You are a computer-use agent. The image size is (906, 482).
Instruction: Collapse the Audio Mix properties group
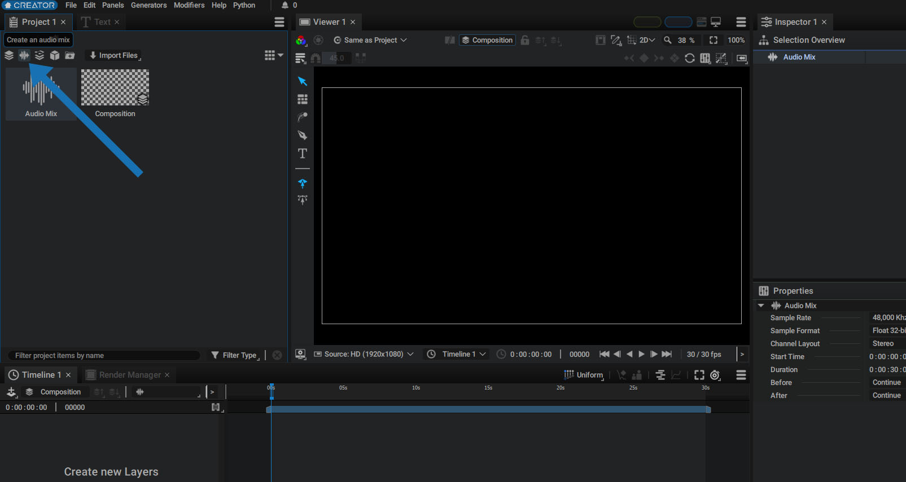(x=761, y=306)
